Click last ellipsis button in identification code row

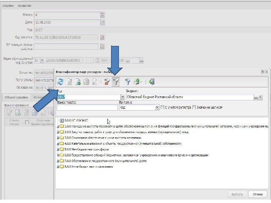click(142, 61)
